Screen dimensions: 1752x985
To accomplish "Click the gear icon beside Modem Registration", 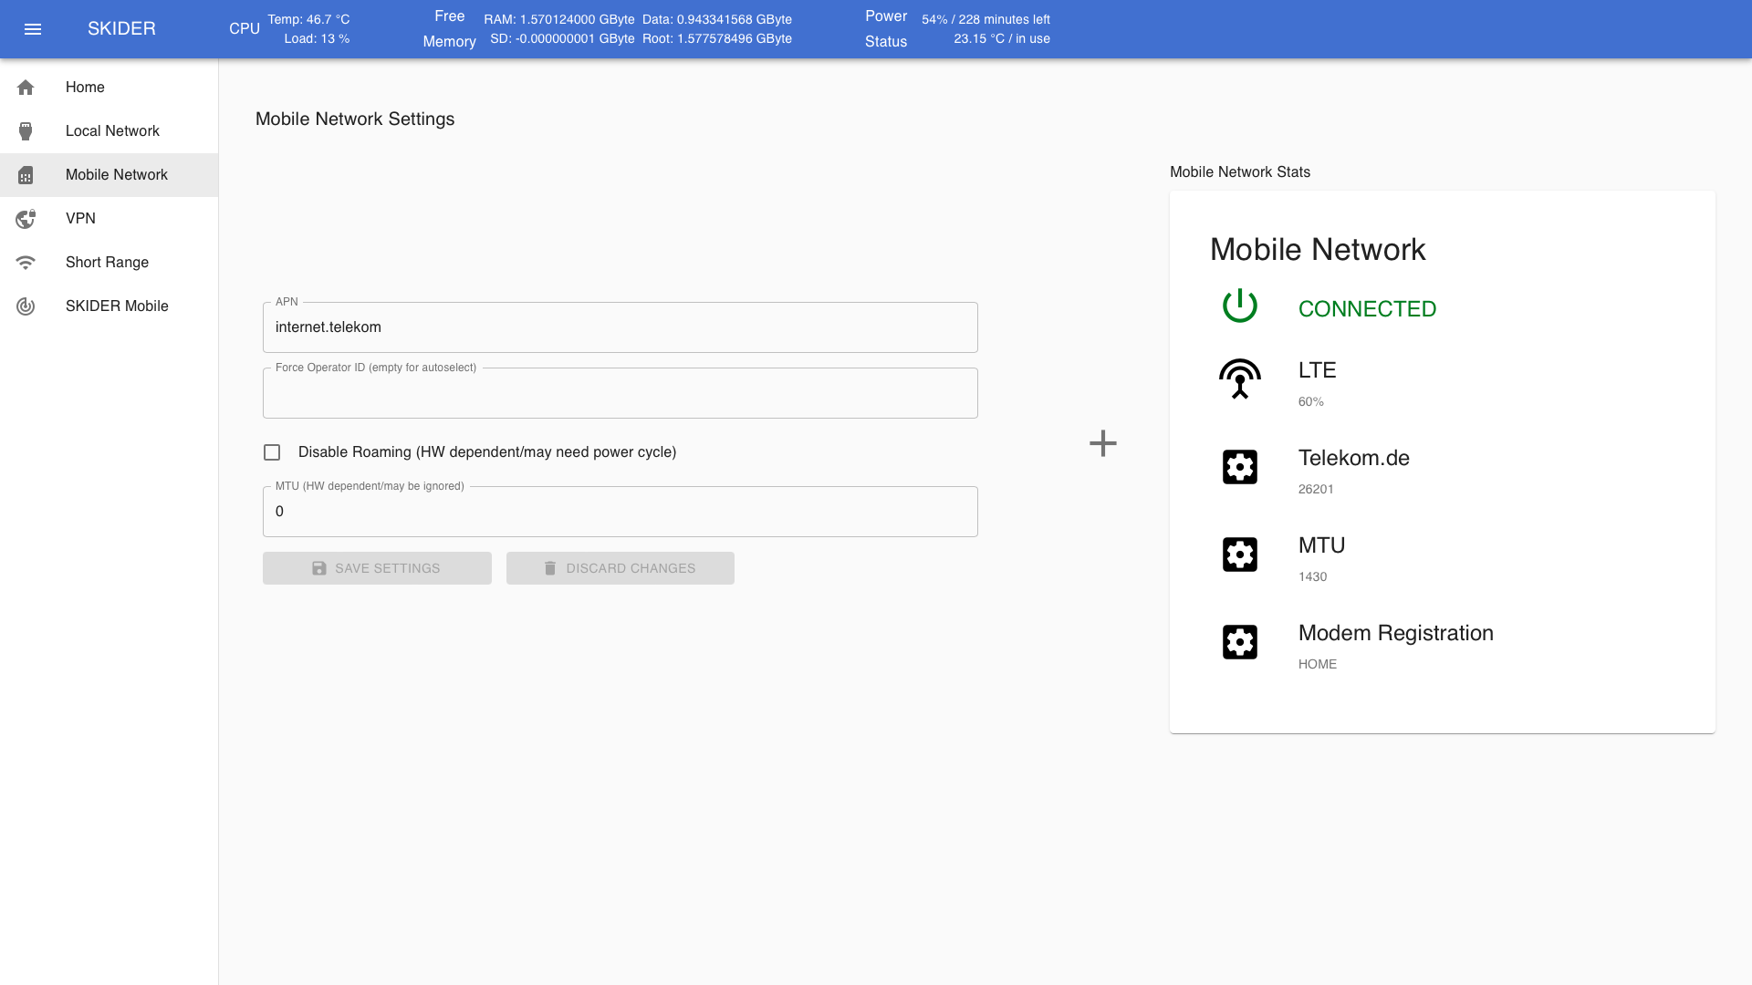I will pyautogui.click(x=1240, y=642).
